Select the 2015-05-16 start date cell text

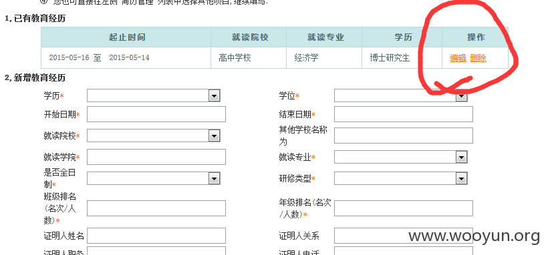pyautogui.click(x=69, y=58)
